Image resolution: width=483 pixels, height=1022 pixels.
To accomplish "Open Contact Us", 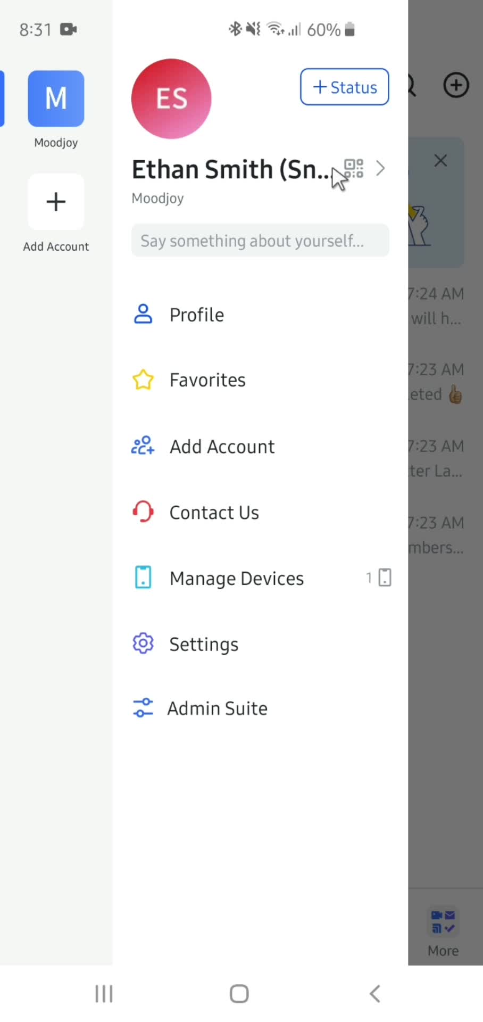I will click(x=260, y=512).
